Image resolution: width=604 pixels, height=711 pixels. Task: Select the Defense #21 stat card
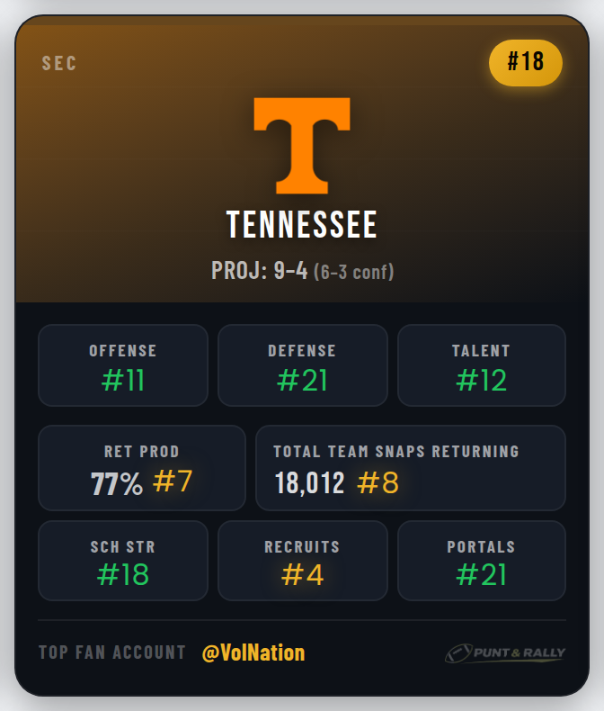[302, 365]
